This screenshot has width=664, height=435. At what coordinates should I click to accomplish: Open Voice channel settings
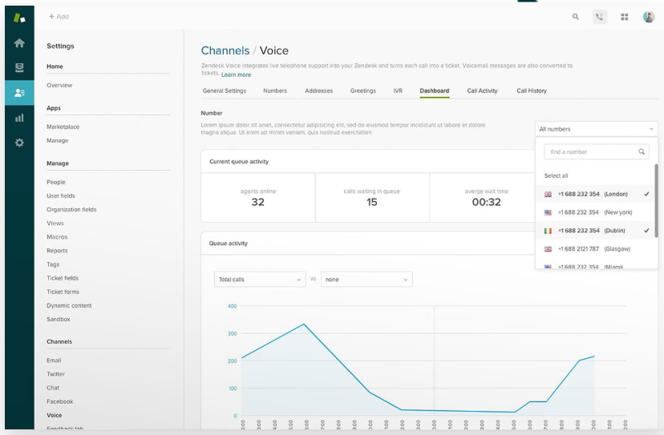pyautogui.click(x=55, y=415)
